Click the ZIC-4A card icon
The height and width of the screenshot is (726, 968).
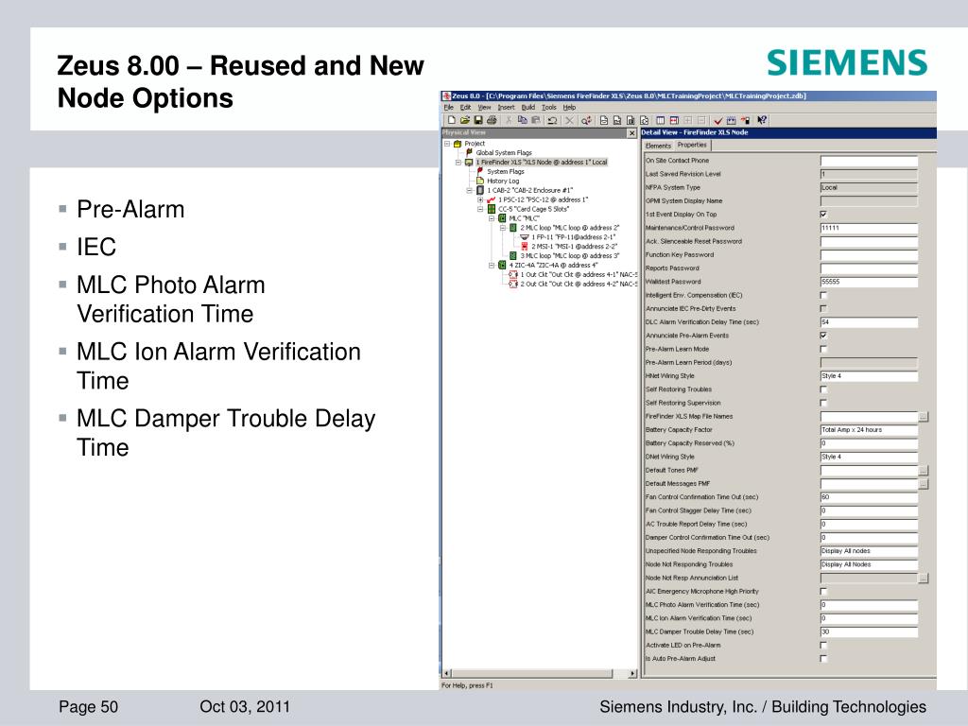(502, 266)
